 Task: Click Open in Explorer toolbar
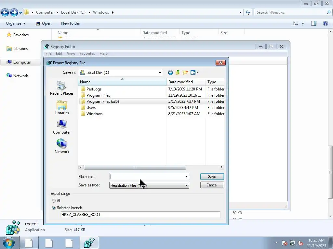click(44, 23)
